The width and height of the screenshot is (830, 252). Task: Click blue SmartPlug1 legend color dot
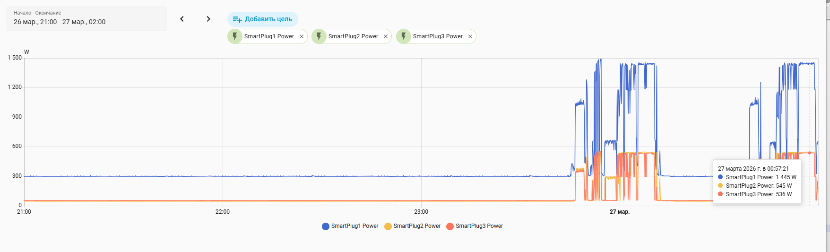(326, 226)
